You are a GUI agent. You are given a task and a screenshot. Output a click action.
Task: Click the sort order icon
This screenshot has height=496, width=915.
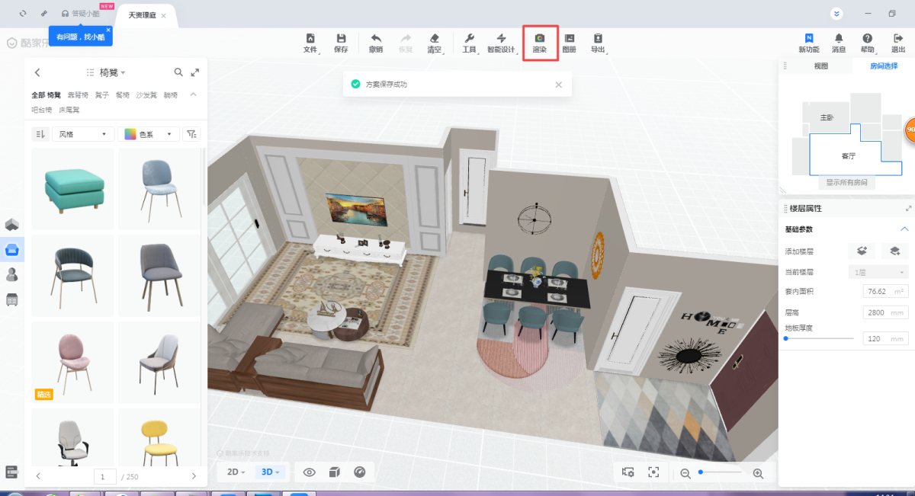tap(40, 134)
